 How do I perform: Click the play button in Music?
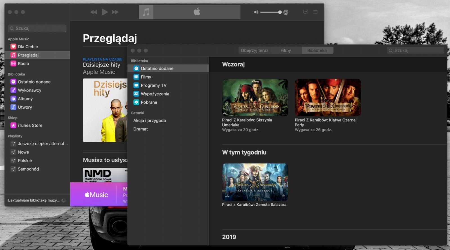tap(105, 12)
